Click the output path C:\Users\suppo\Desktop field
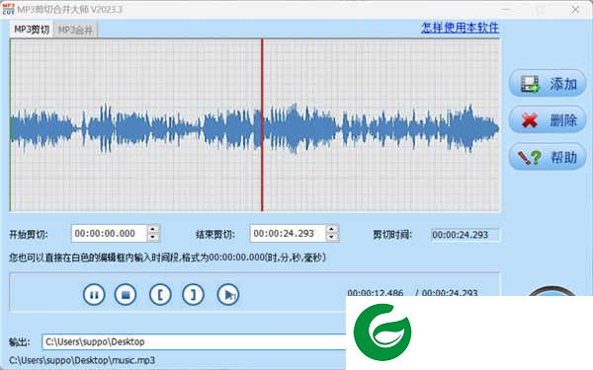Screen dimensions: 593x370 point(194,342)
